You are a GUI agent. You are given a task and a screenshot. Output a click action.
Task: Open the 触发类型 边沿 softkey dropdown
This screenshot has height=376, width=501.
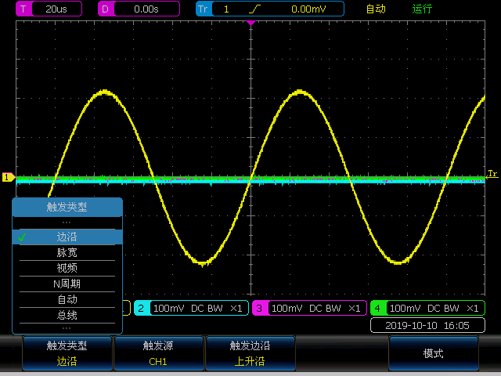[x=67, y=353]
